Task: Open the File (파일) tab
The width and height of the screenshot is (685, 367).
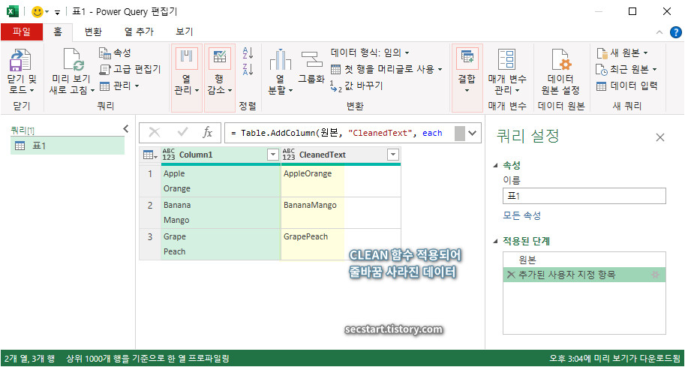Action: click(x=22, y=32)
